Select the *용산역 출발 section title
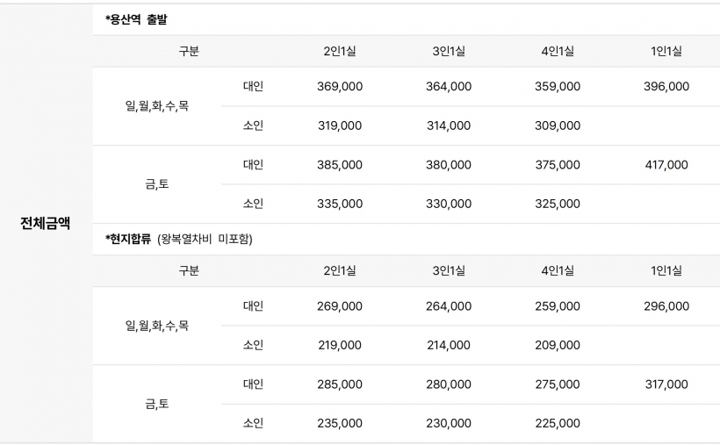Viewport: 720px width, 445px height. [140, 19]
